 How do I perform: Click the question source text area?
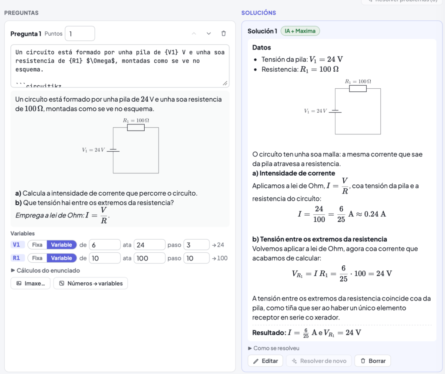click(120, 66)
